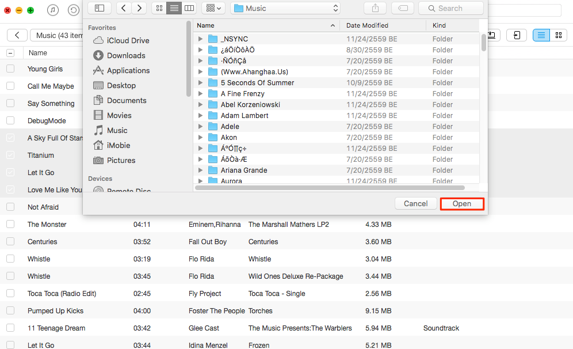Go forward in file dialog navigation
This screenshot has width=573, height=349.
[x=139, y=8]
